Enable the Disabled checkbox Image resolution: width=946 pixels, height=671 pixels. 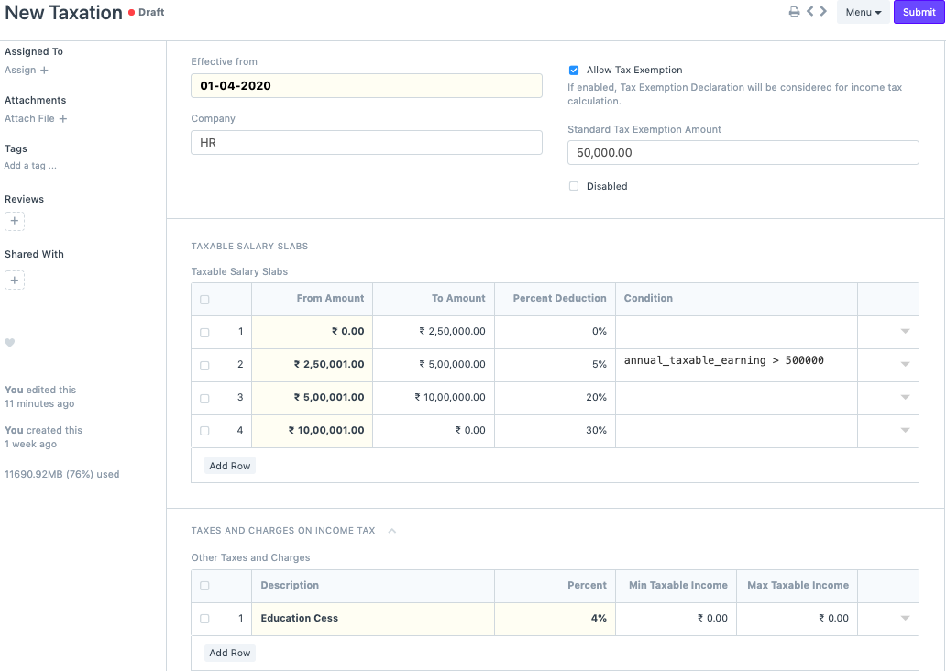pos(574,186)
